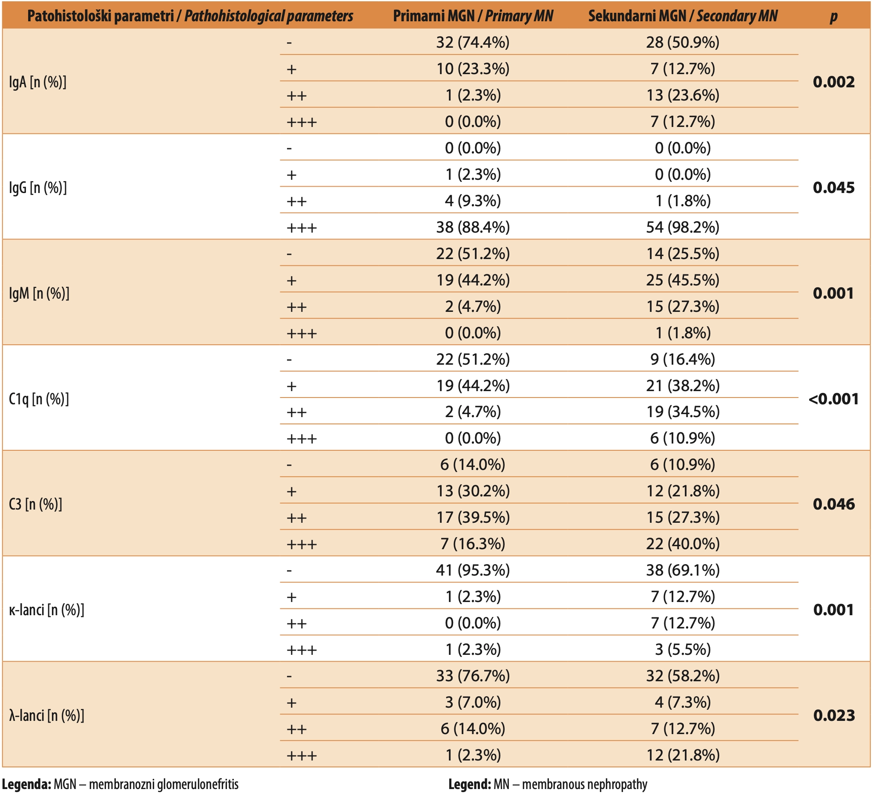Click the cell '38 (88.4%)'

coord(473,227)
